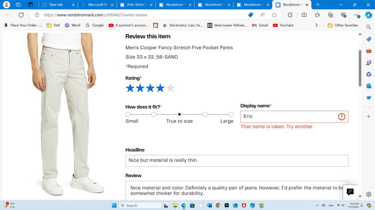Open Read aloud icon in address bar

pos(262,15)
